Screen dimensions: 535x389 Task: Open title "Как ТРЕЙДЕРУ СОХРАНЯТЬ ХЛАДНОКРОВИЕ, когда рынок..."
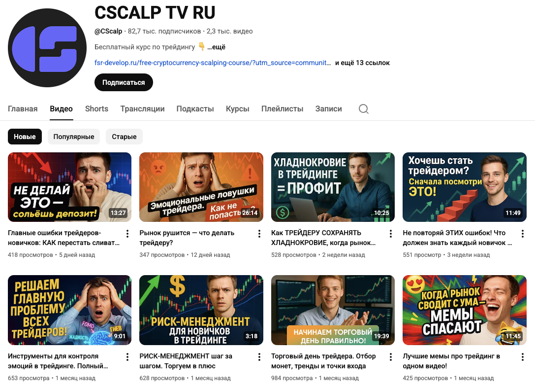(x=323, y=238)
